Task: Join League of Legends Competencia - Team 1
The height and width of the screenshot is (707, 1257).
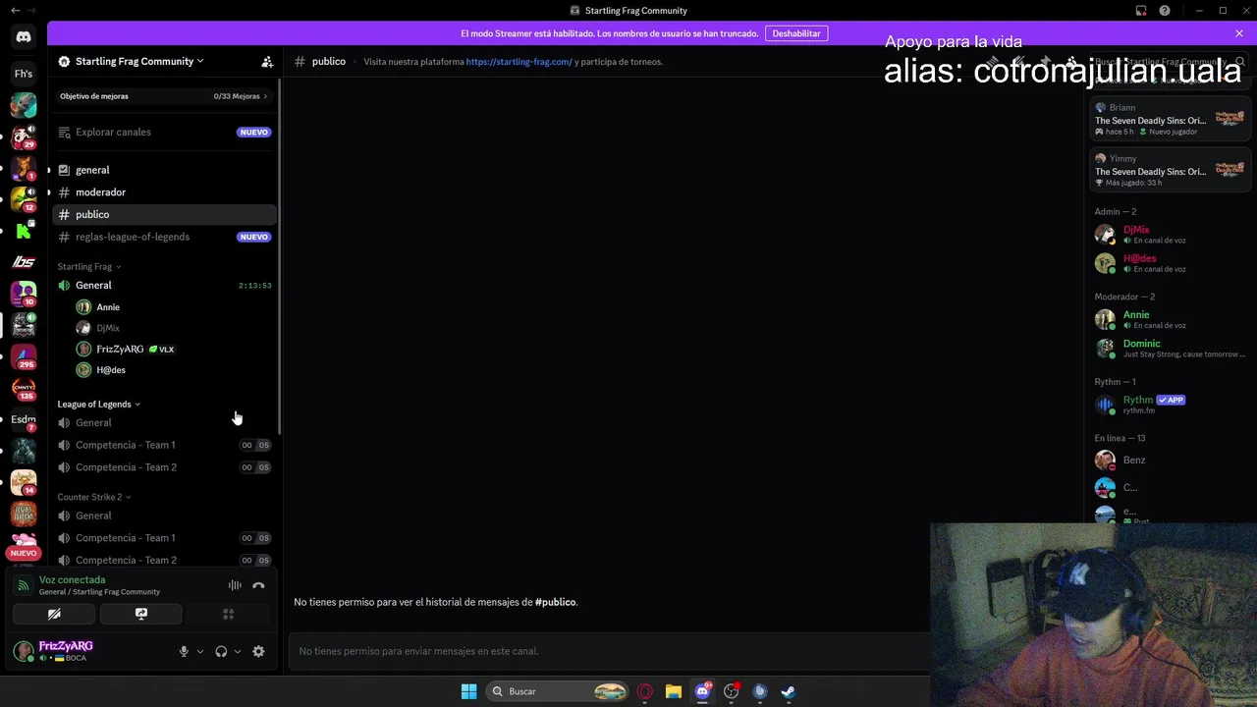Action: pyautogui.click(x=164, y=445)
